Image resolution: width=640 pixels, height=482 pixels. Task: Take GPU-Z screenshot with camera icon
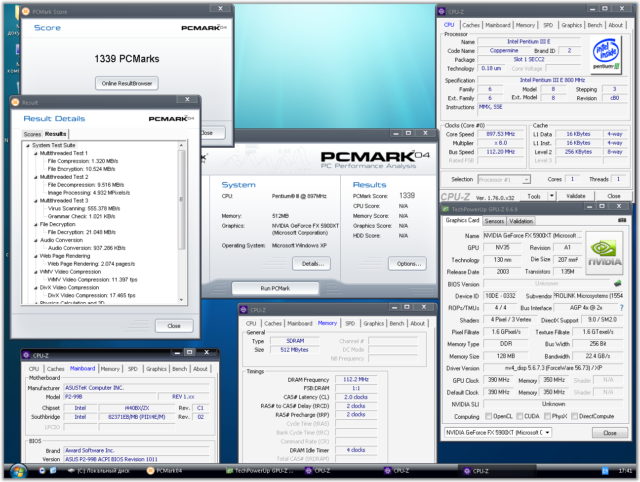click(622, 220)
